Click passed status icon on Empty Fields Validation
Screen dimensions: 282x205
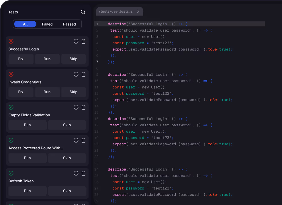11,107
